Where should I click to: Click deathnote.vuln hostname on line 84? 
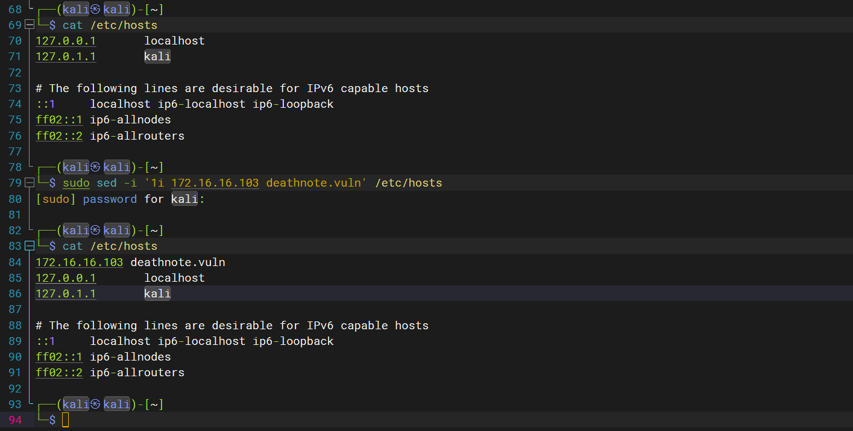click(x=178, y=262)
